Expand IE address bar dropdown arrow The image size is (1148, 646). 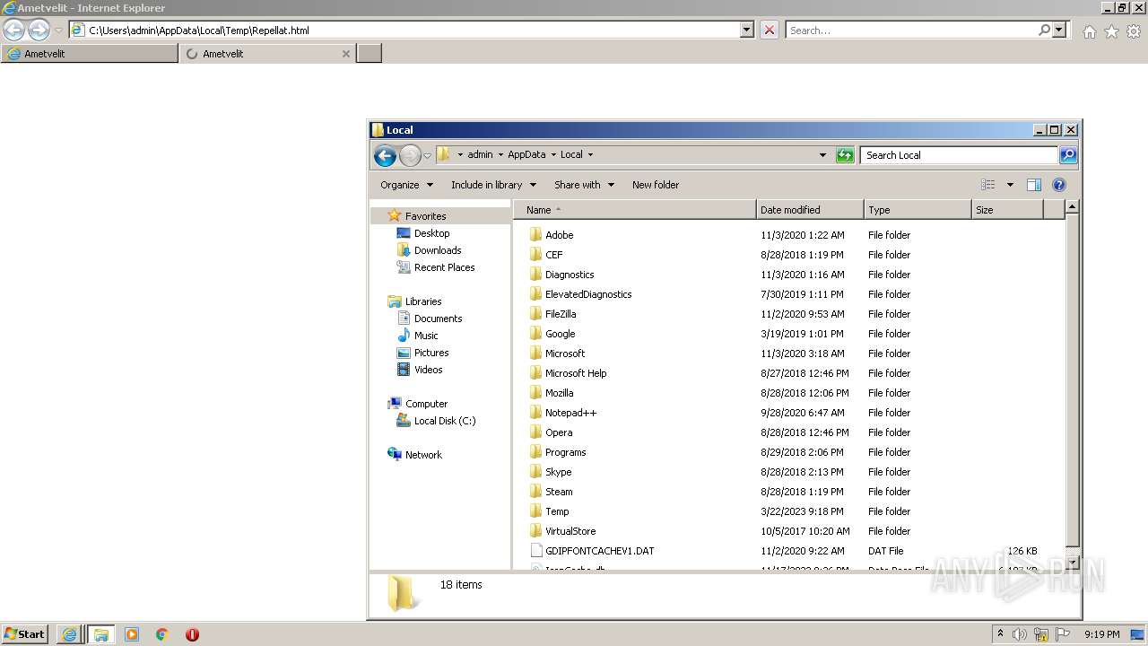pos(747,31)
